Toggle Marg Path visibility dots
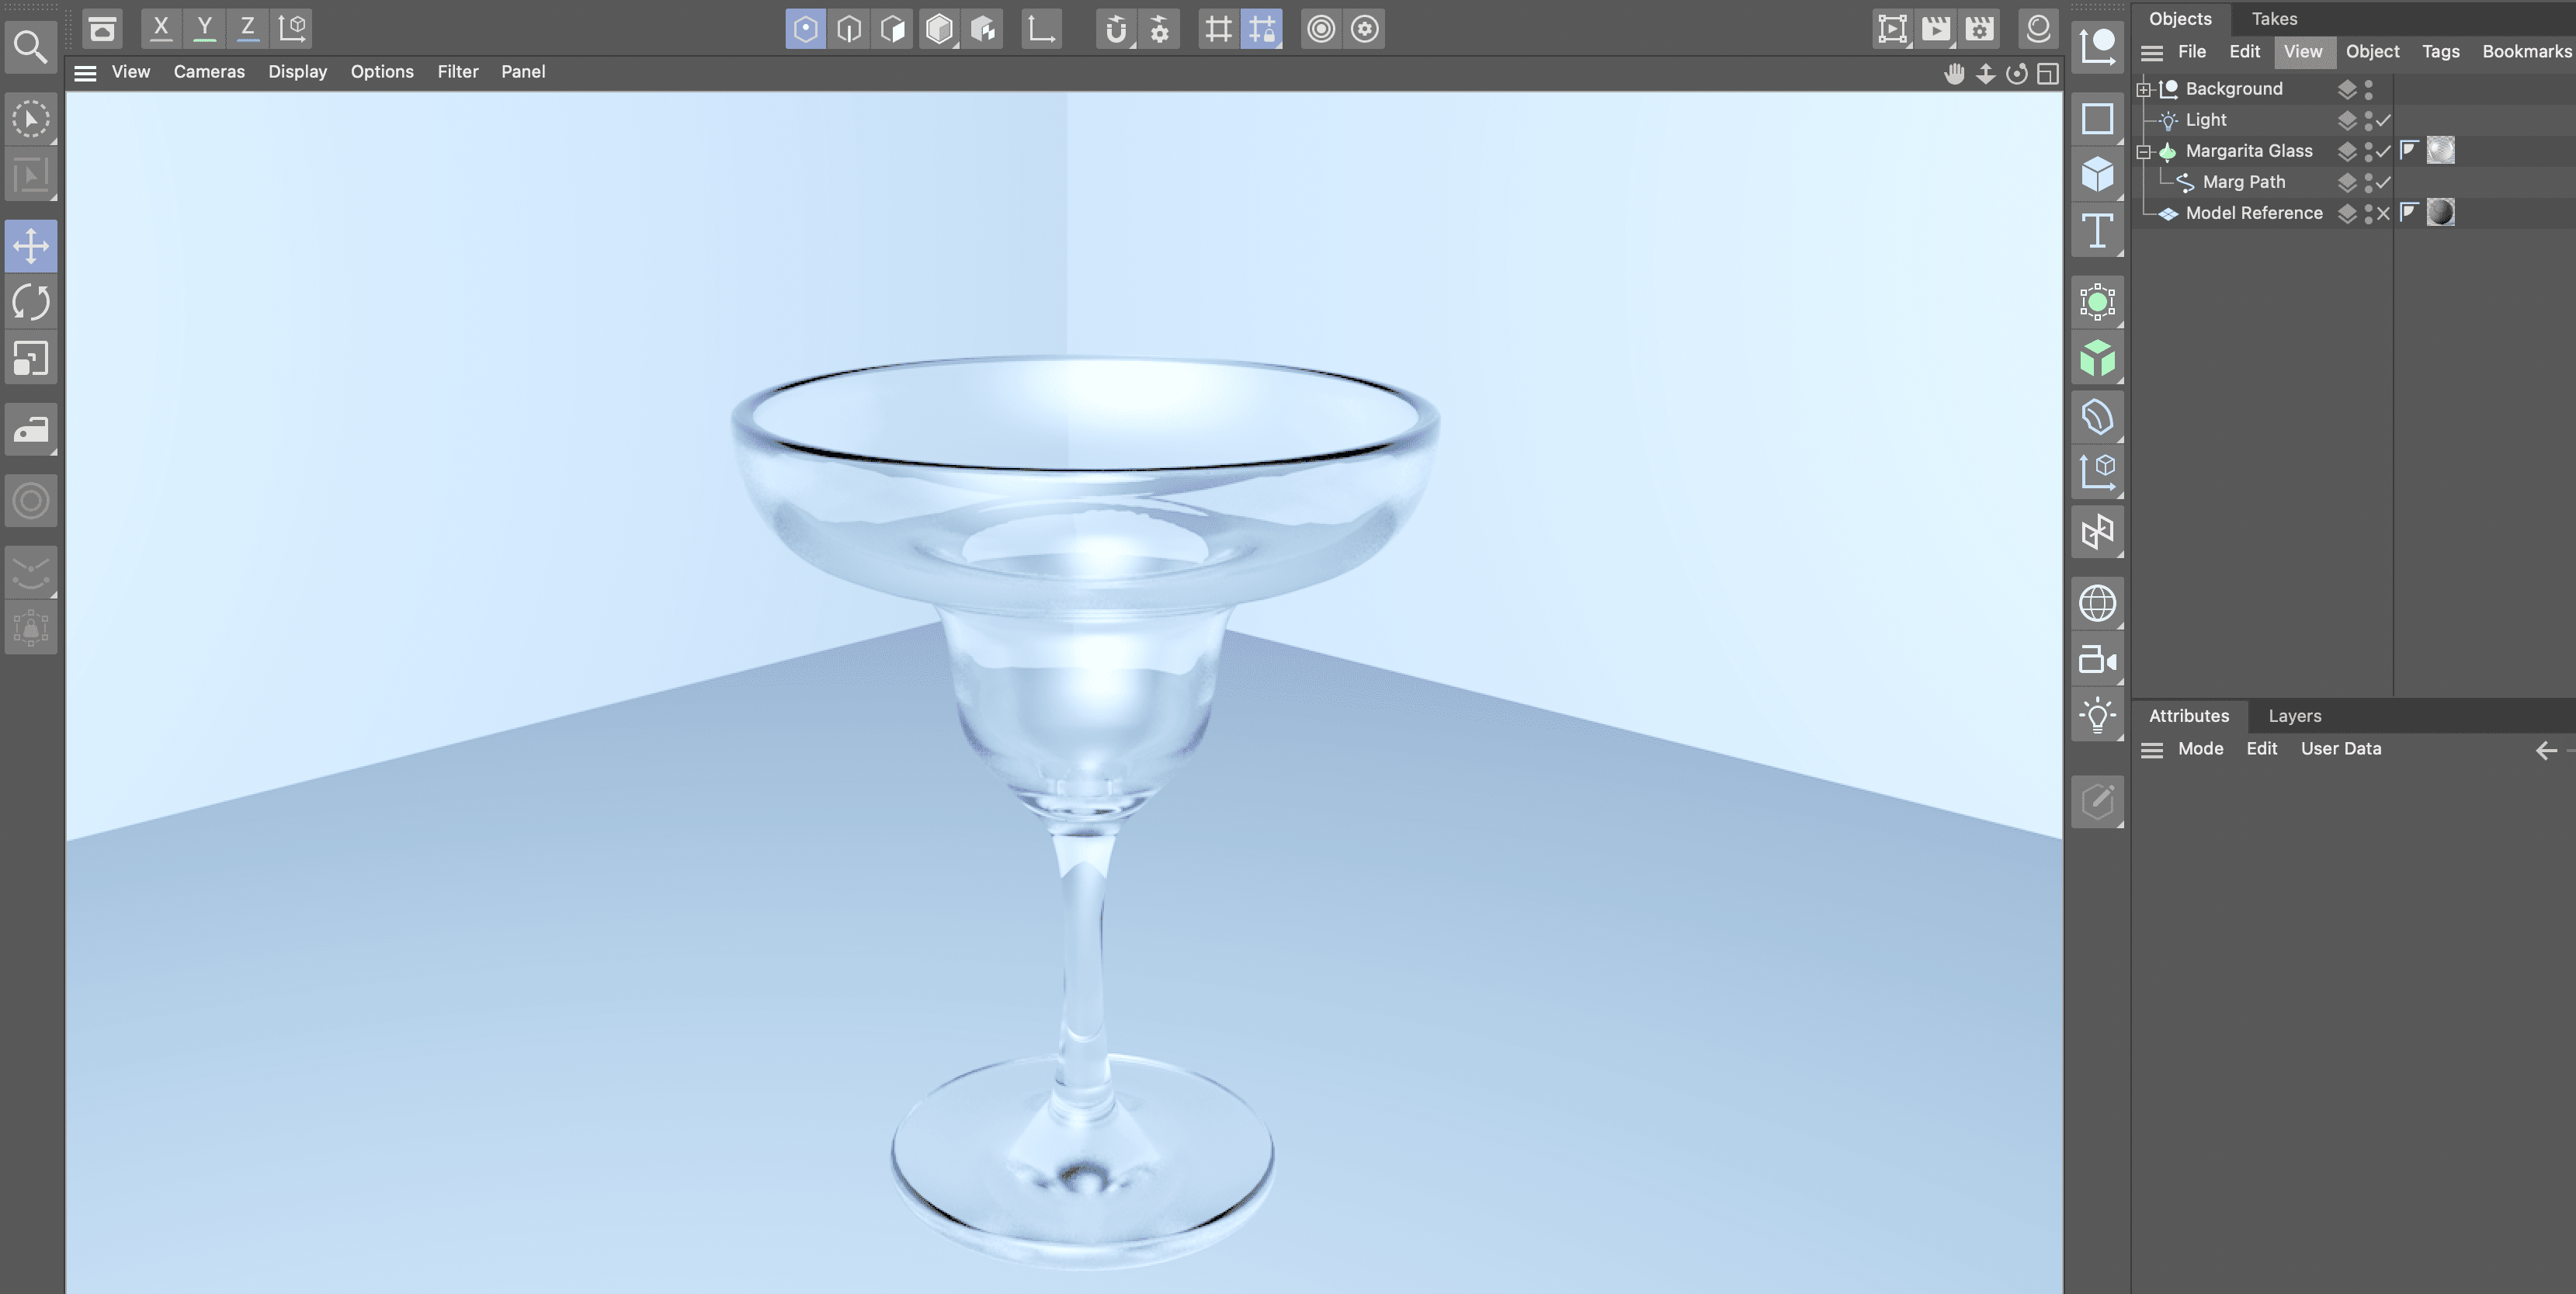This screenshot has width=2576, height=1294. [x=2368, y=182]
